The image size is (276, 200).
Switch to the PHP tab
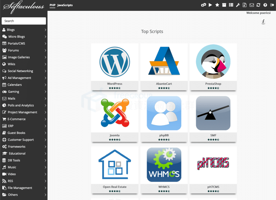click(53, 5)
